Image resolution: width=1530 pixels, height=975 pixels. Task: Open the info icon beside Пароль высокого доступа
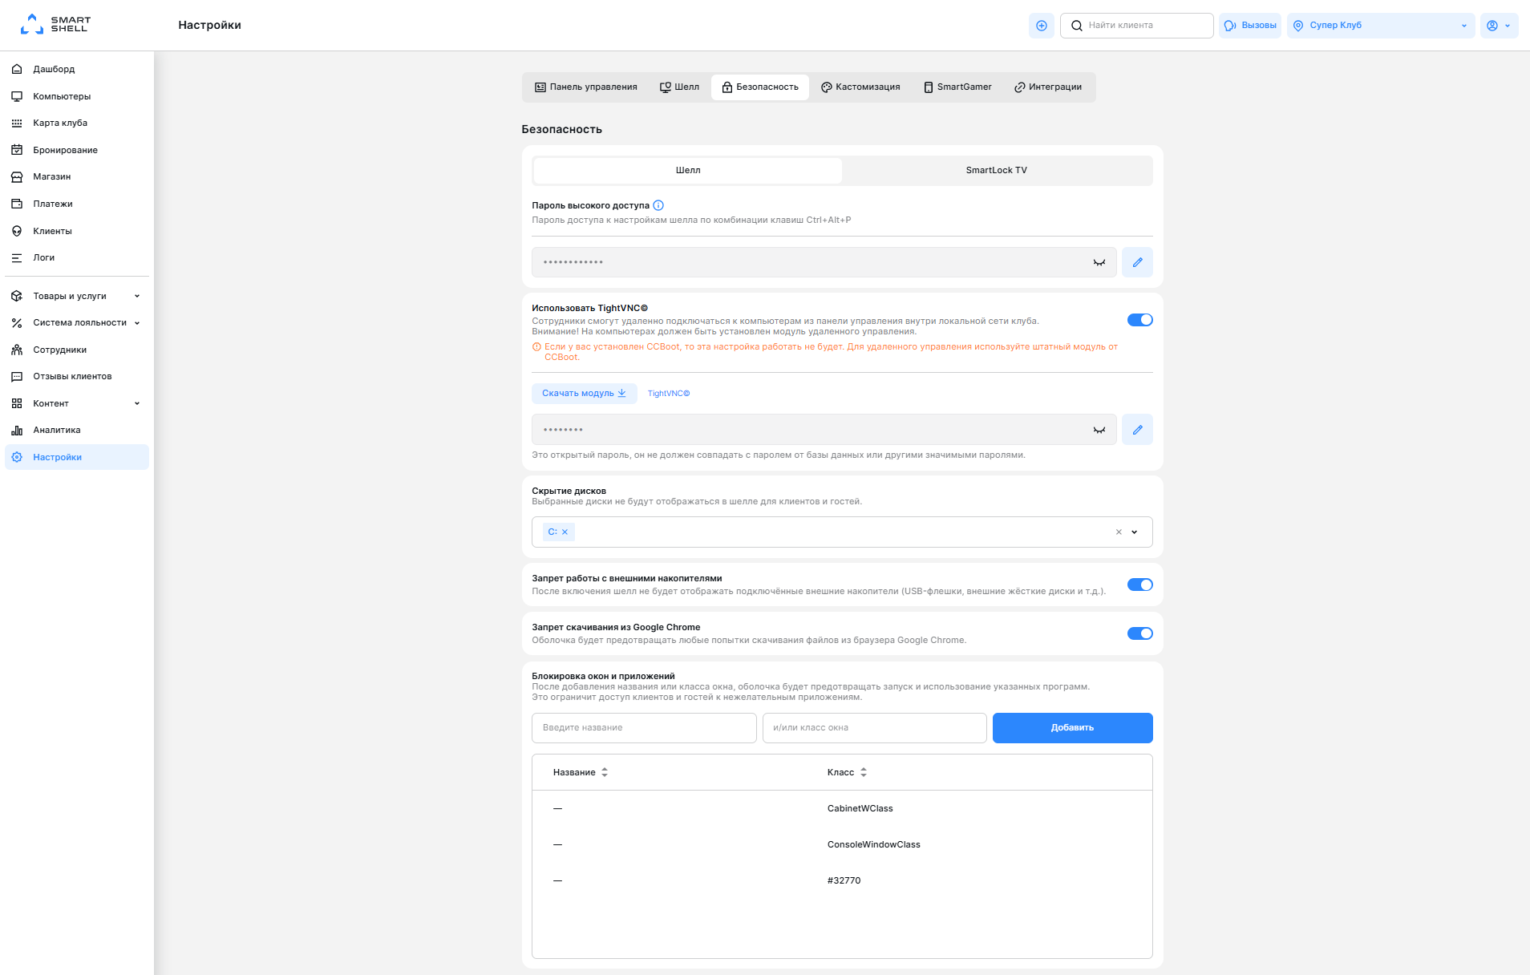pyautogui.click(x=658, y=205)
